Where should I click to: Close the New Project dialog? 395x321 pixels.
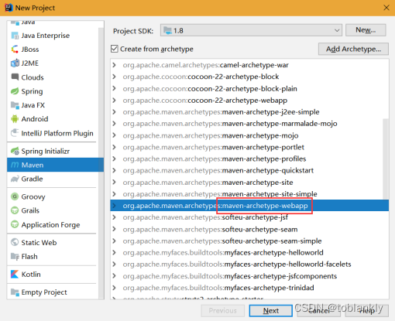tap(386, 8)
